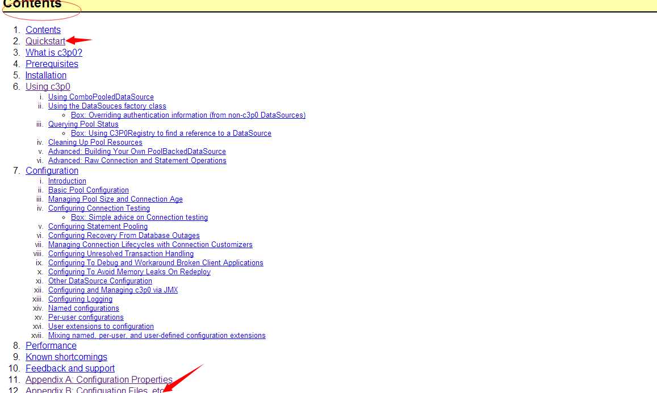Open 'Appendix B: Configuation Files, etc.' link
Screen dimensions: 657x393
[94, 390]
